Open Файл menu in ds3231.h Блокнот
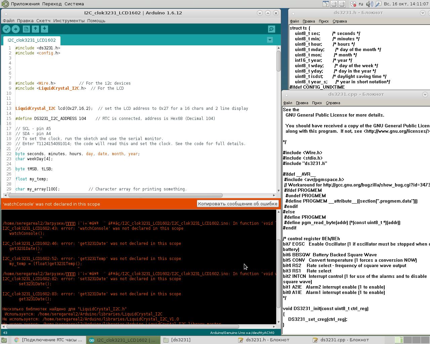This screenshot has height=344, width=430. [294, 21]
